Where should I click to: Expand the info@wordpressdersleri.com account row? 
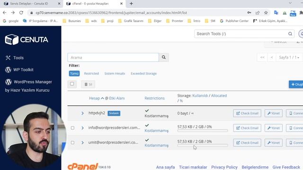point(82,128)
